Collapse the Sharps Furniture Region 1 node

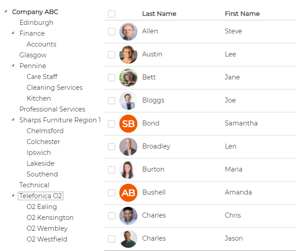tap(13, 119)
